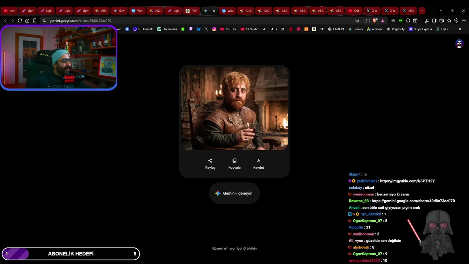Open the Stripe Express bookmark
469x264 pixels.
(x=420, y=29)
